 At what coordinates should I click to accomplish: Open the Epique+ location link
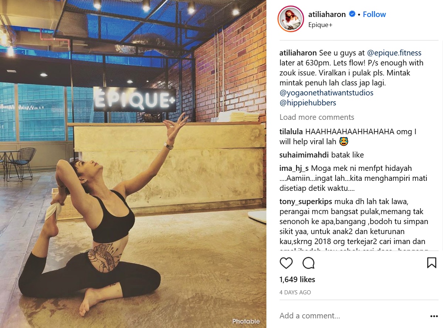[x=320, y=25]
